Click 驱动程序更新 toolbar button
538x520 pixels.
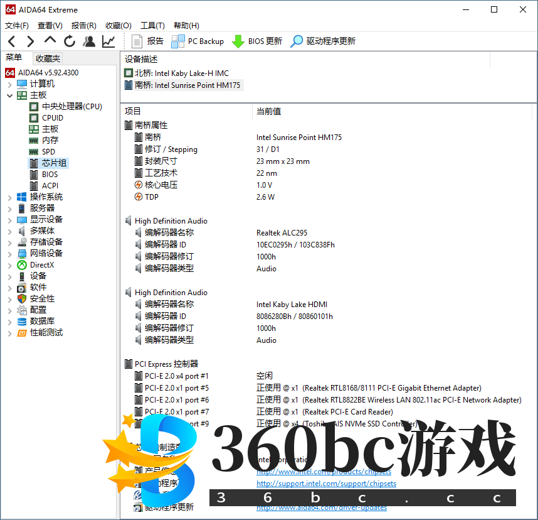[323, 41]
